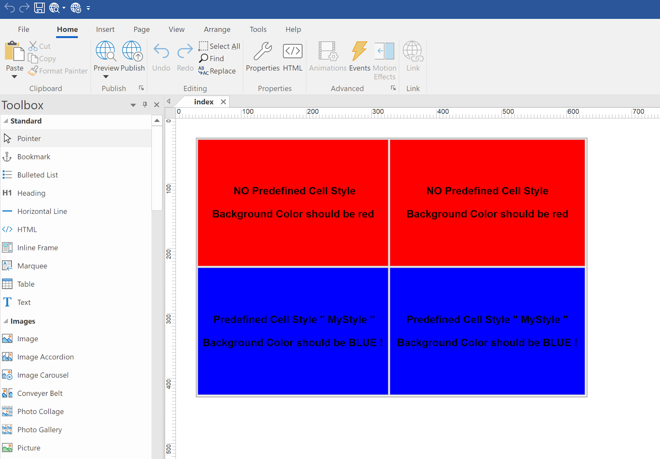Open Publish group dialog launcher
Image resolution: width=660 pixels, height=459 pixels.
141,88
